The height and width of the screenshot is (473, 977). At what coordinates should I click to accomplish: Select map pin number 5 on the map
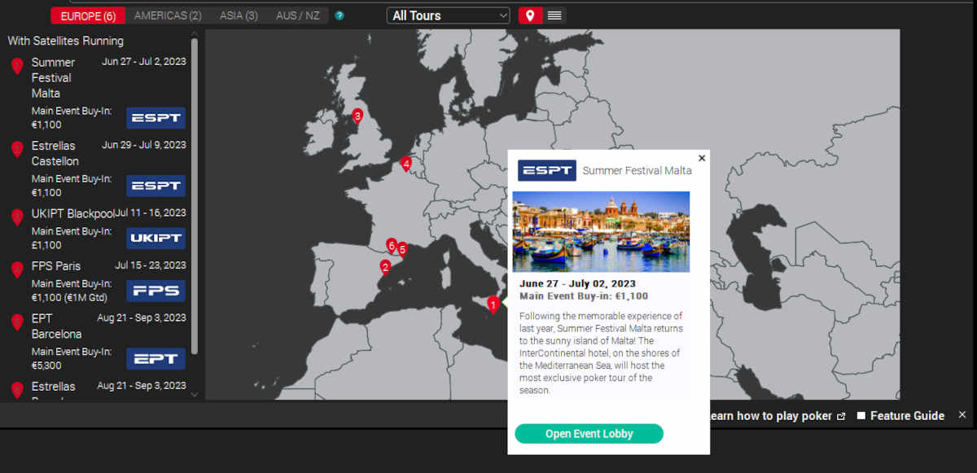click(401, 249)
